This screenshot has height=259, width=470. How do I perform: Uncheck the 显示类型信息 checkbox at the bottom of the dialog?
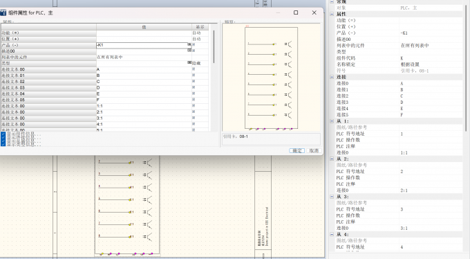(x=3, y=145)
